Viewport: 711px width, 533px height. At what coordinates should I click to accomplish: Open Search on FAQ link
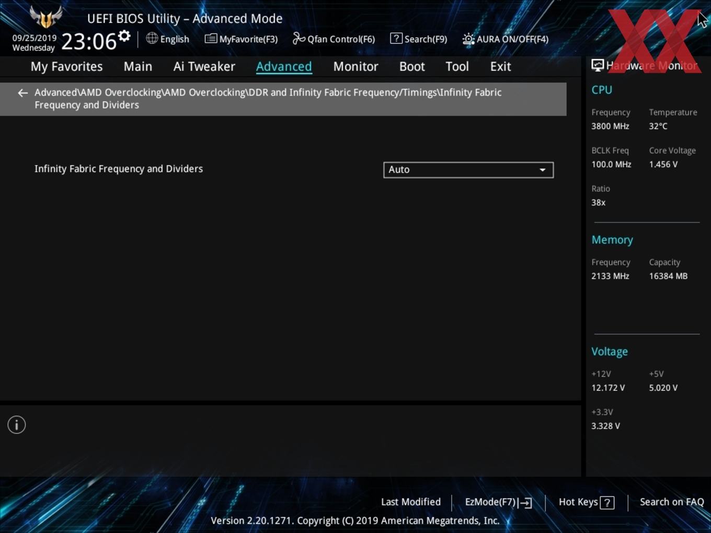(x=672, y=502)
